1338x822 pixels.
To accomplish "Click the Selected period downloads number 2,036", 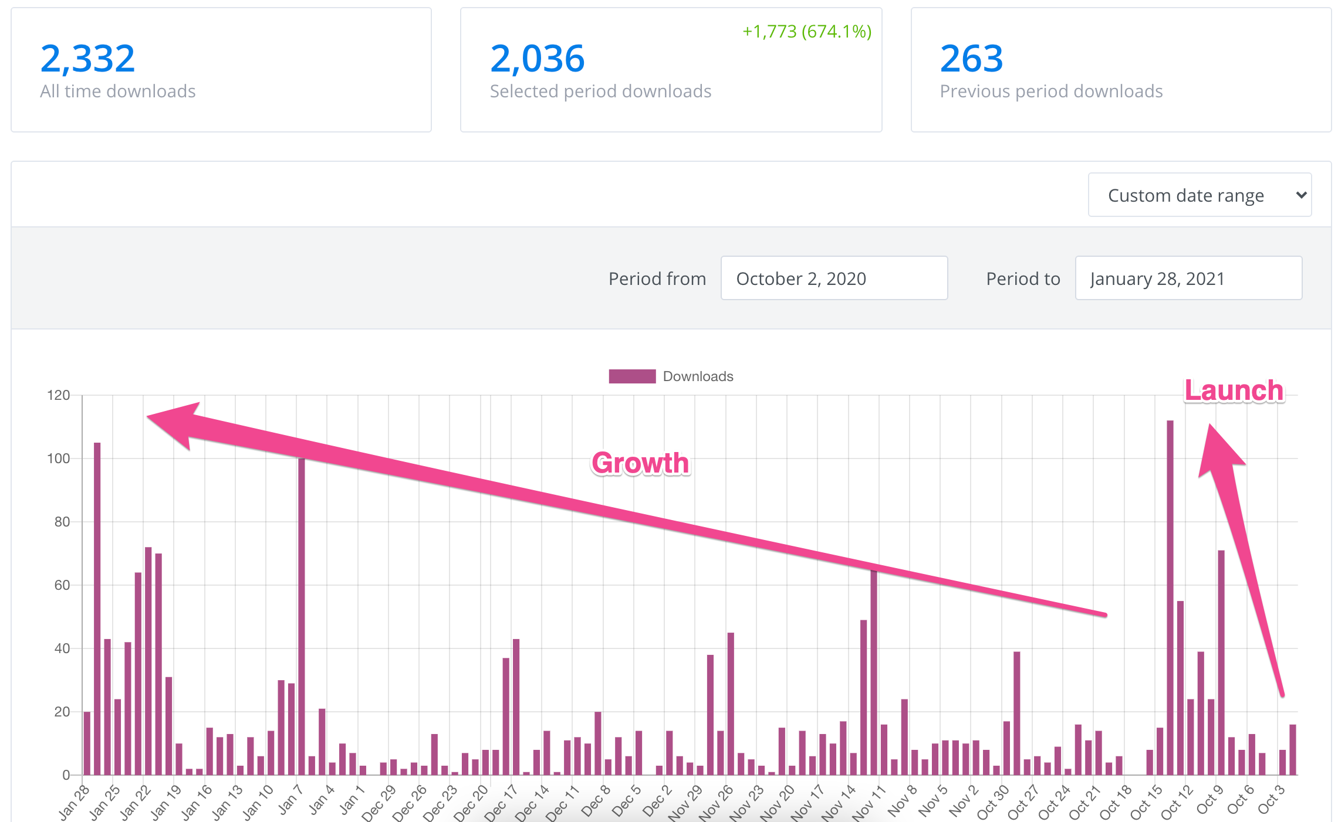I will pos(538,59).
